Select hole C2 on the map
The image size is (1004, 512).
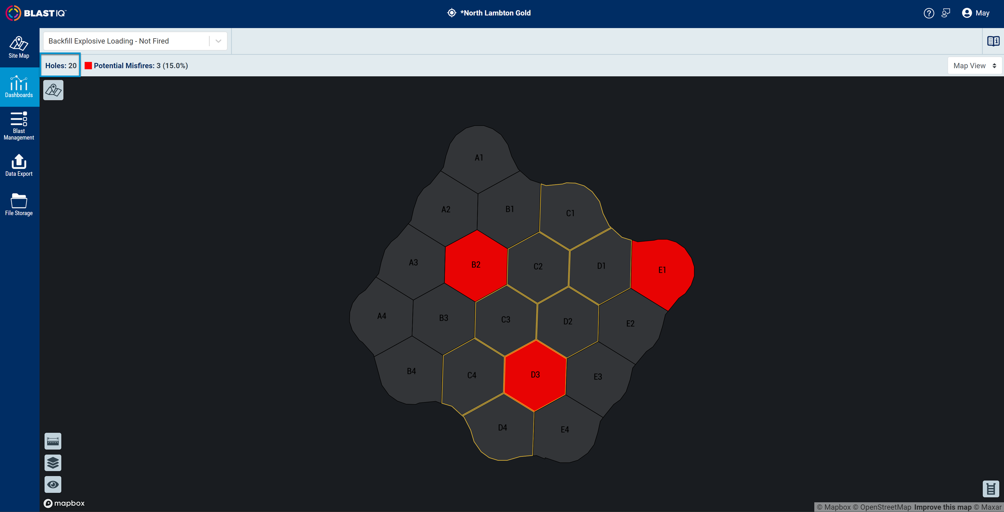click(x=538, y=267)
